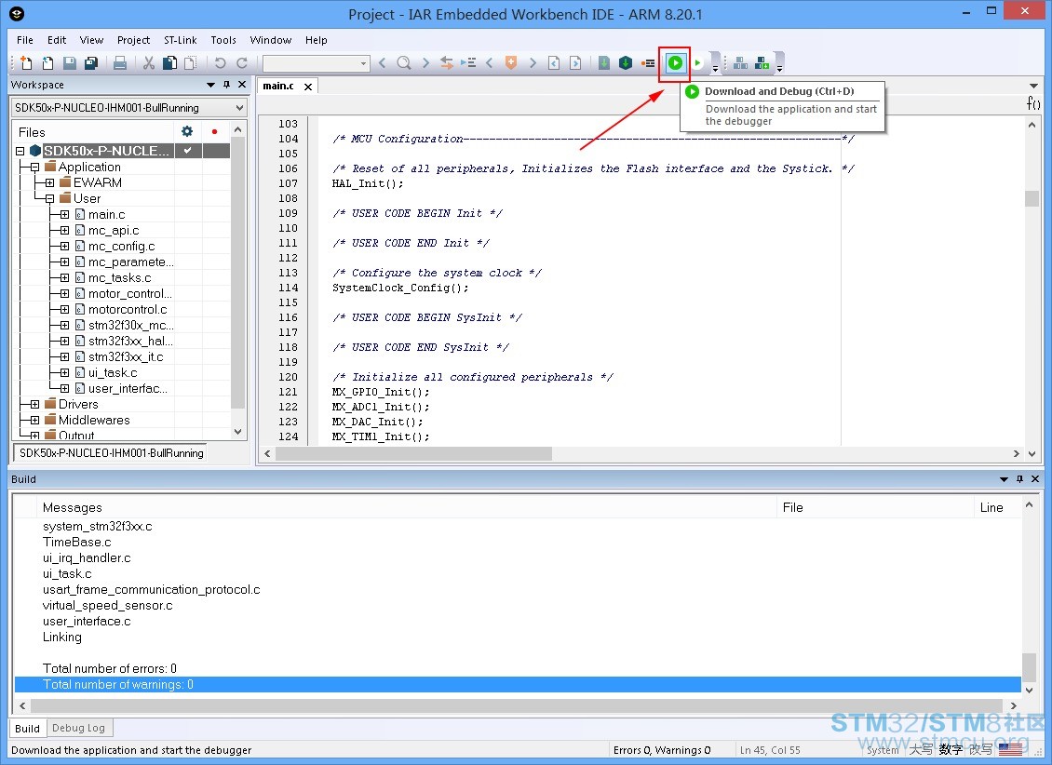The width and height of the screenshot is (1052, 765).
Task: Click the function list f() icon
Action: [1033, 103]
